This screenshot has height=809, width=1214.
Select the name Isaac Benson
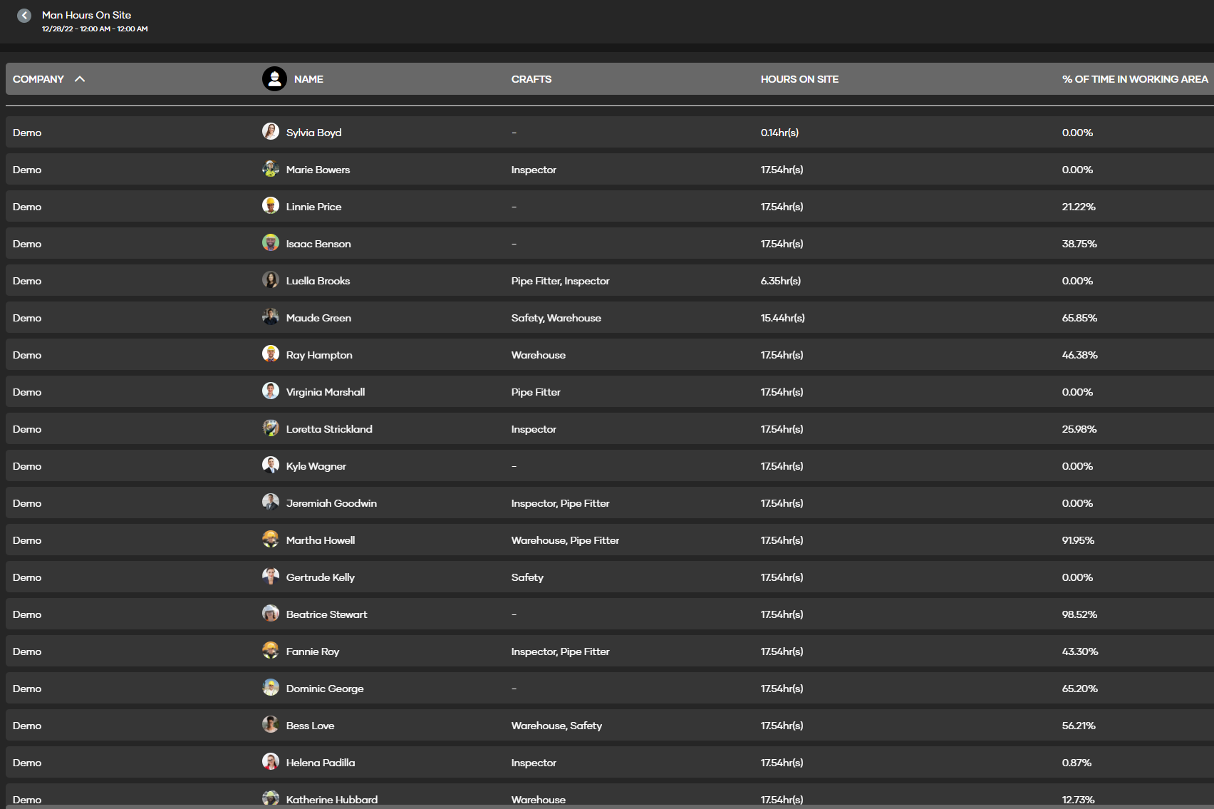pyautogui.click(x=318, y=244)
